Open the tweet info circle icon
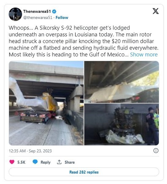Screen dimensions: 167x184 click(x=156, y=151)
